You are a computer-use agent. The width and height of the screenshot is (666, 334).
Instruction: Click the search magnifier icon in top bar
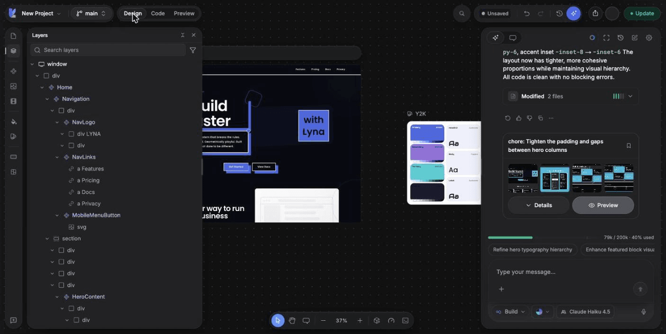461,14
